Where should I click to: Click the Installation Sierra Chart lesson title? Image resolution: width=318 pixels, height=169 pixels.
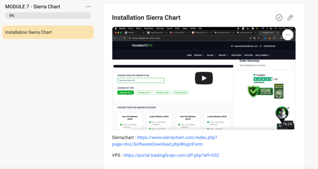tap(146, 18)
